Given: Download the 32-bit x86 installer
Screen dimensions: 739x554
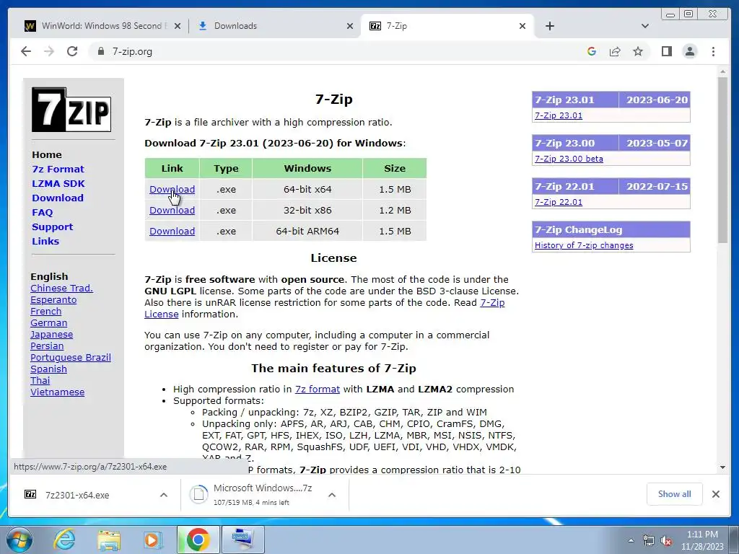Looking at the screenshot, I should coord(172,210).
